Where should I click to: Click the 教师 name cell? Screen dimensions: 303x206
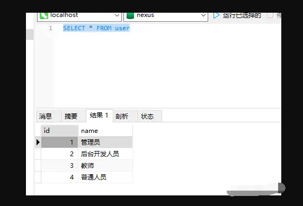pyautogui.click(x=105, y=166)
